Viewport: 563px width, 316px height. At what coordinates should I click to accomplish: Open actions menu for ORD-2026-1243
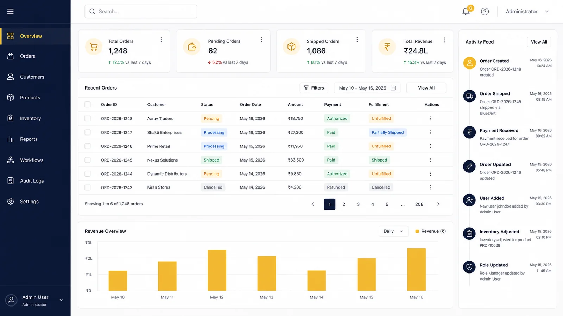431,187
